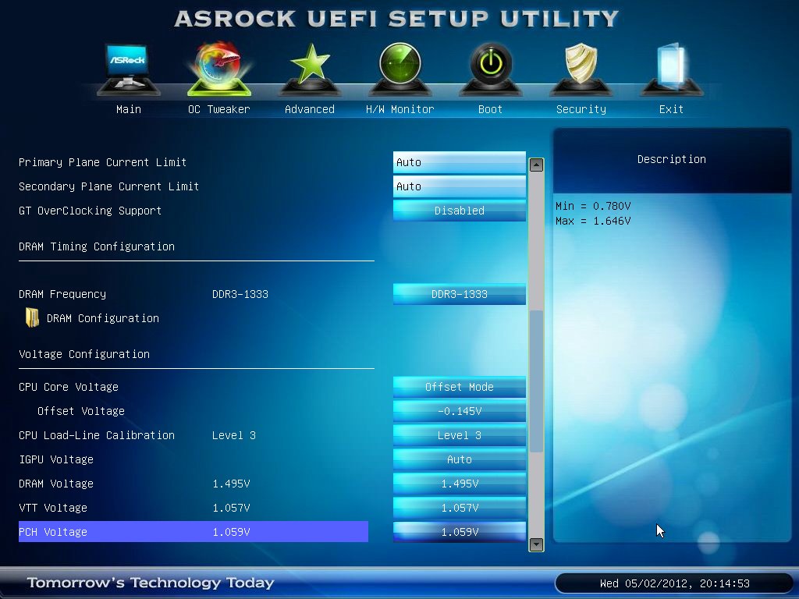Change VTT Voltage 1.057V value selector
799x599 pixels.
tap(459, 508)
